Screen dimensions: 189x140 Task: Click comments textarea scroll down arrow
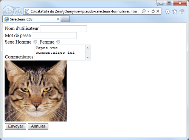coord(88,58)
